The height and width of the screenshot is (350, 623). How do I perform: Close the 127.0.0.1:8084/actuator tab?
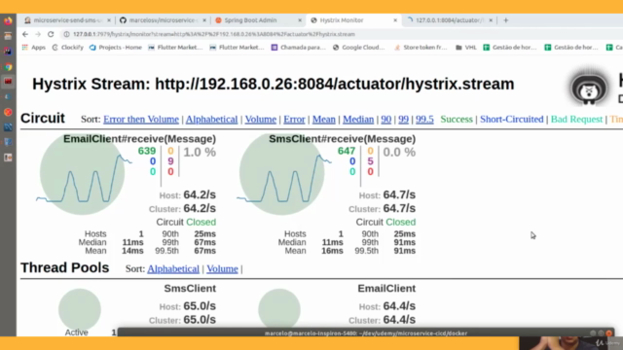point(491,20)
